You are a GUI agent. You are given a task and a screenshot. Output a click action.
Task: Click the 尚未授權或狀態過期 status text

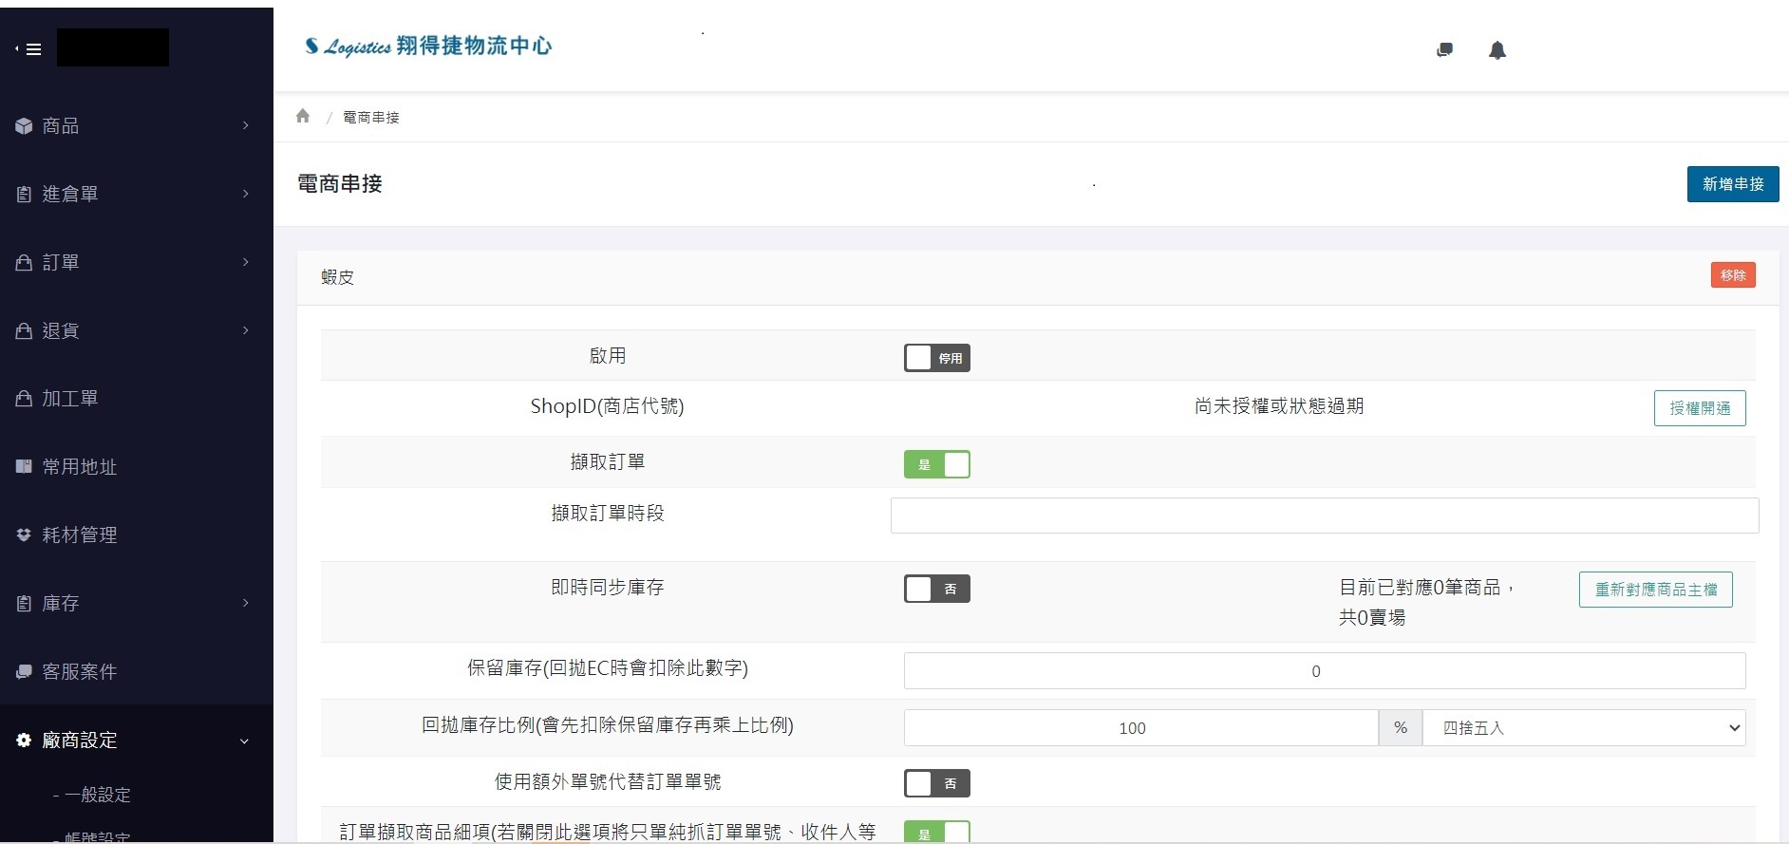(1279, 406)
